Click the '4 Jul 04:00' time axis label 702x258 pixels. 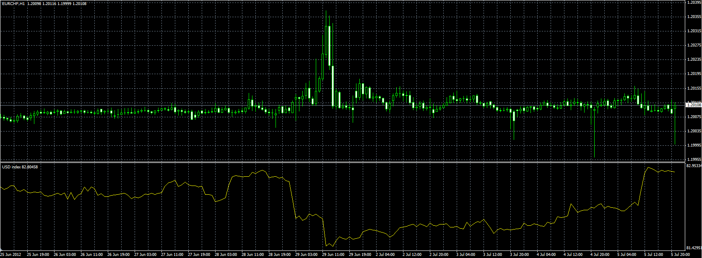click(x=547, y=255)
